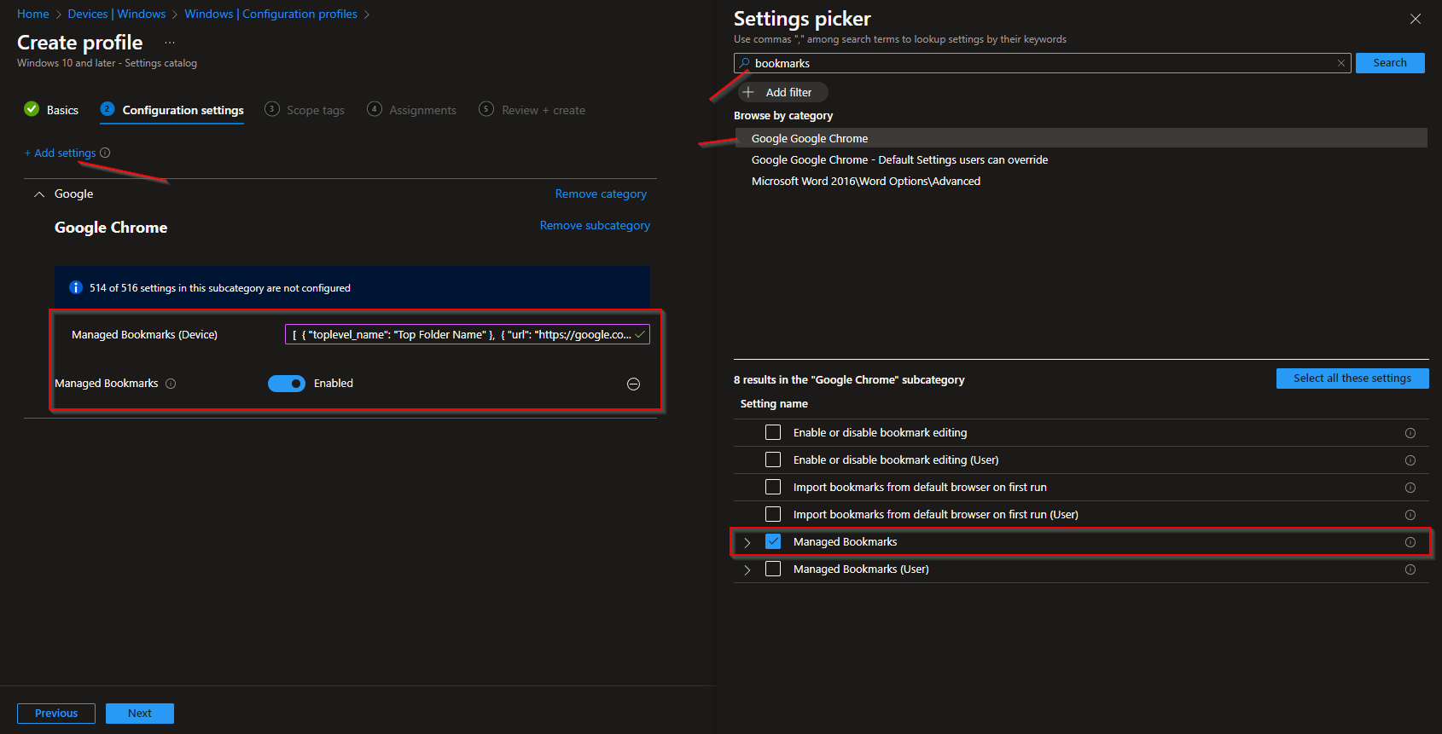Screen dimensions: 1442x734
Task: Check Managed Bookmarks (User) checkbox
Action: point(773,569)
